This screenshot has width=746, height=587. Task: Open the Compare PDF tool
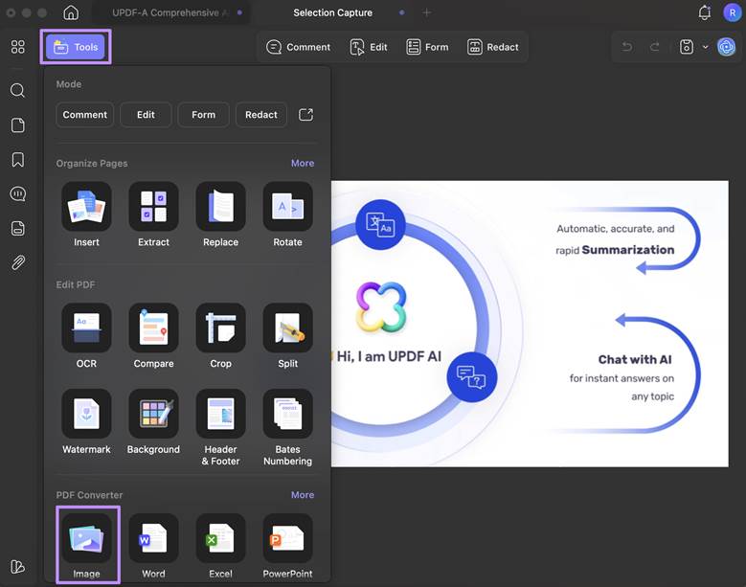pyautogui.click(x=153, y=336)
